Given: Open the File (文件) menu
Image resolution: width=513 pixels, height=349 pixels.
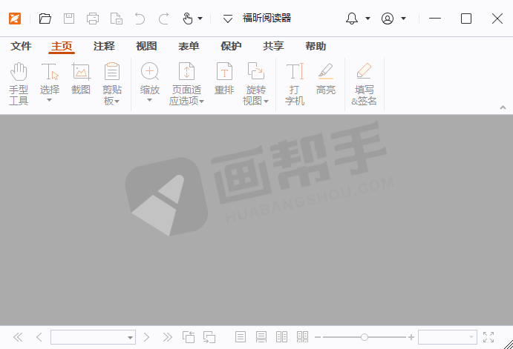Looking at the screenshot, I should pyautogui.click(x=21, y=46).
